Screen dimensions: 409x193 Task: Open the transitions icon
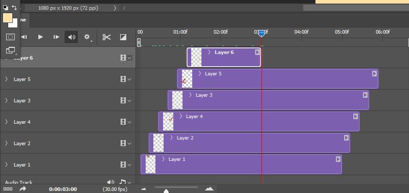(x=123, y=37)
